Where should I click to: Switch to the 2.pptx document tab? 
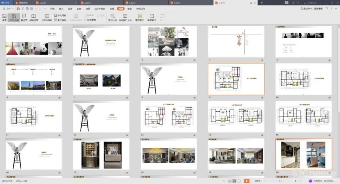tap(90, 2)
